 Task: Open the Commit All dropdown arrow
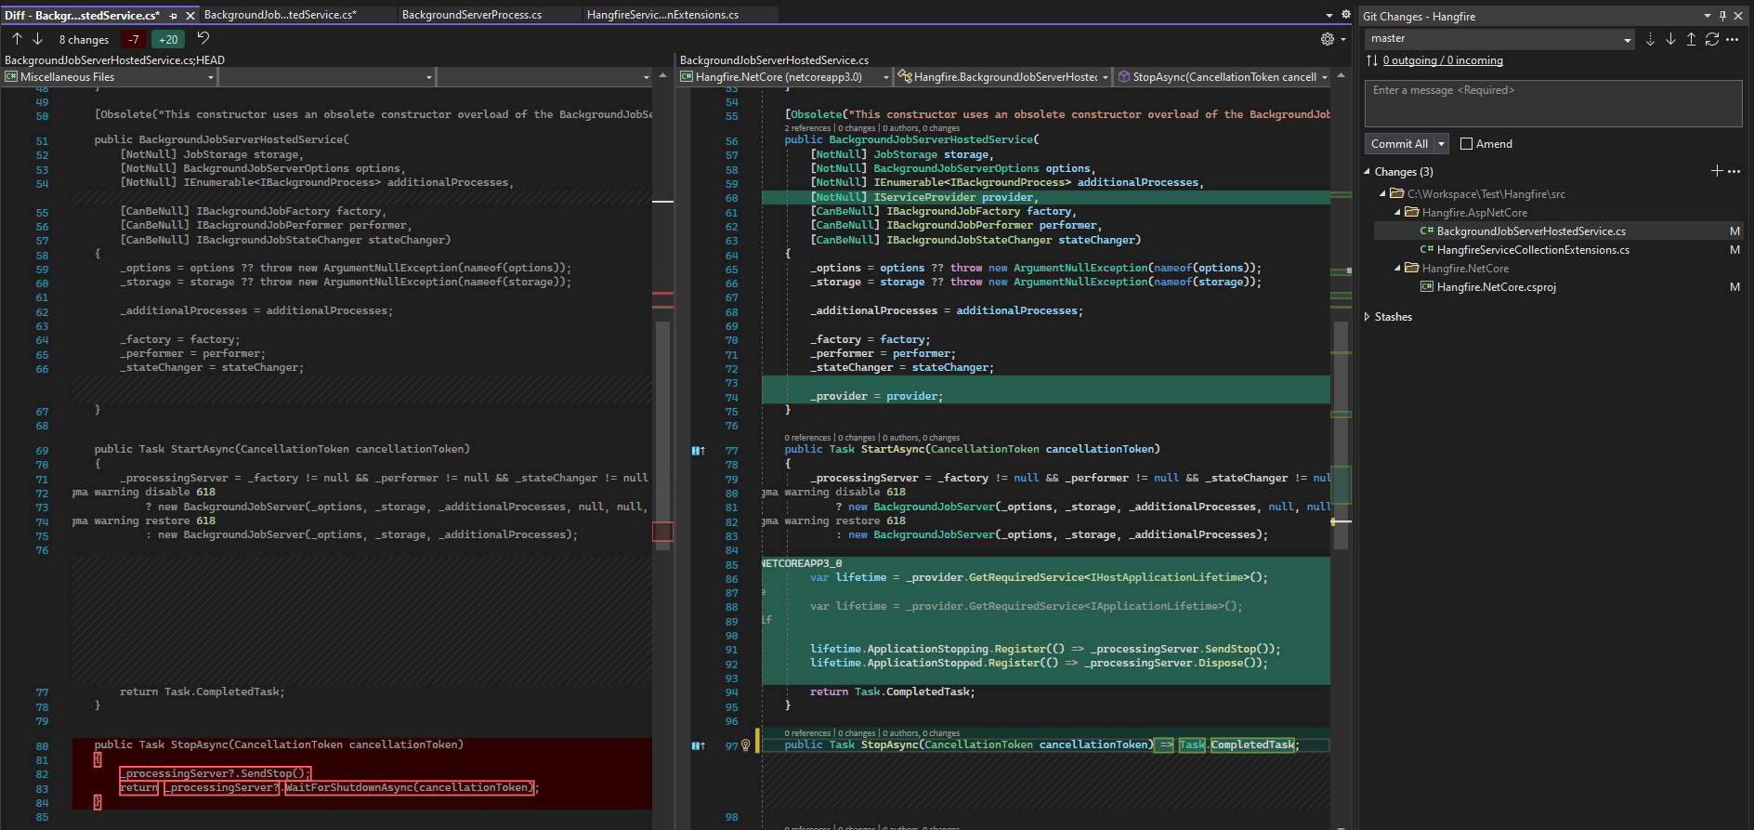pyautogui.click(x=1442, y=144)
